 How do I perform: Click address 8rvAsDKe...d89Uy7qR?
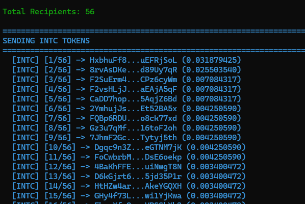133,70
